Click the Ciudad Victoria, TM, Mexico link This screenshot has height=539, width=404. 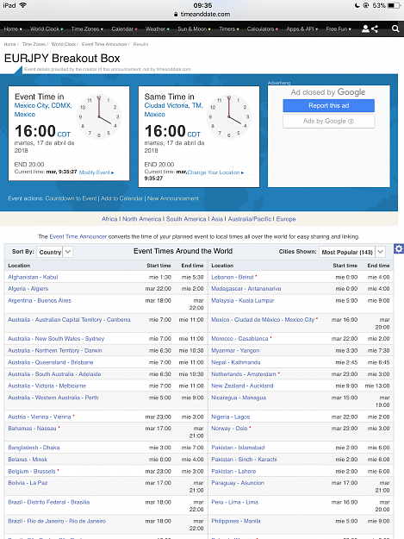click(x=174, y=110)
